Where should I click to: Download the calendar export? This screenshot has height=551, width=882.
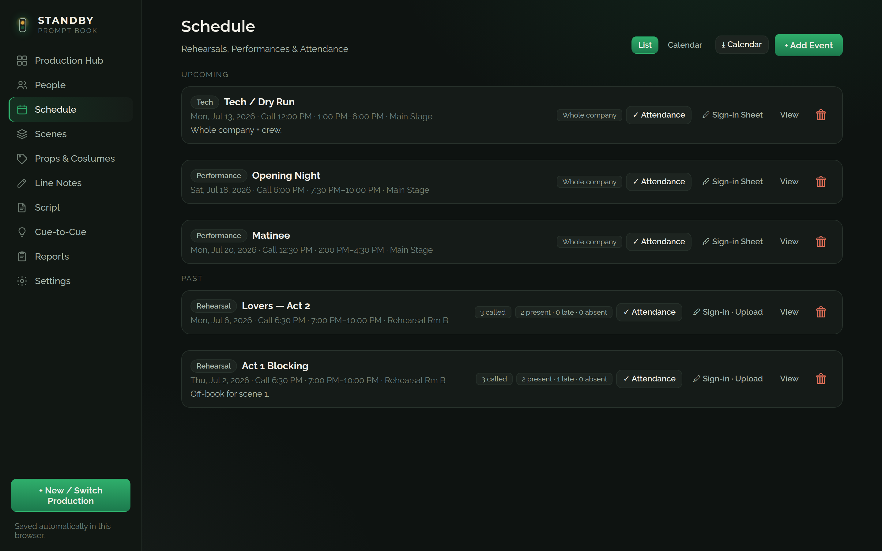pos(742,45)
